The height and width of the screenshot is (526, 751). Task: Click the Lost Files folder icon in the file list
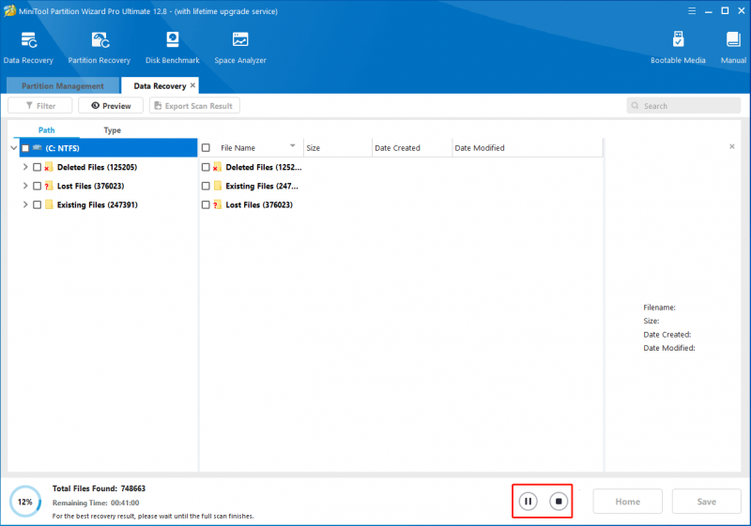[x=217, y=204]
